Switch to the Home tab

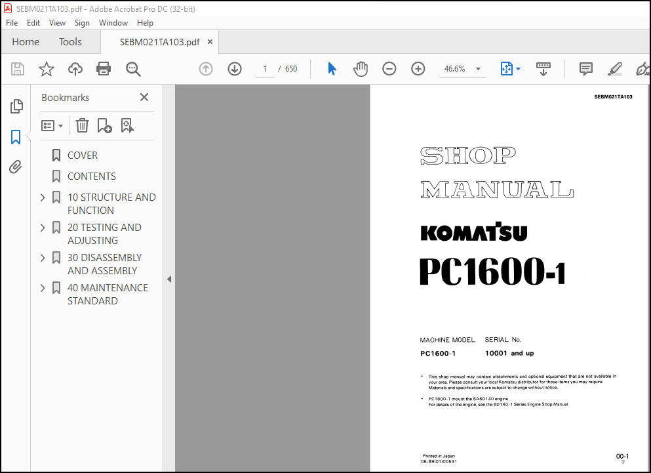(x=26, y=42)
